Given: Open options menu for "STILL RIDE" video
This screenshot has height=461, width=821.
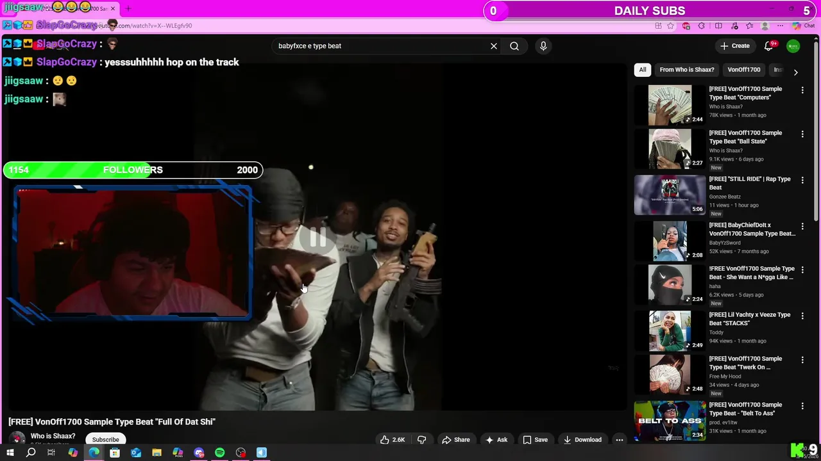Looking at the screenshot, I should click(802, 180).
